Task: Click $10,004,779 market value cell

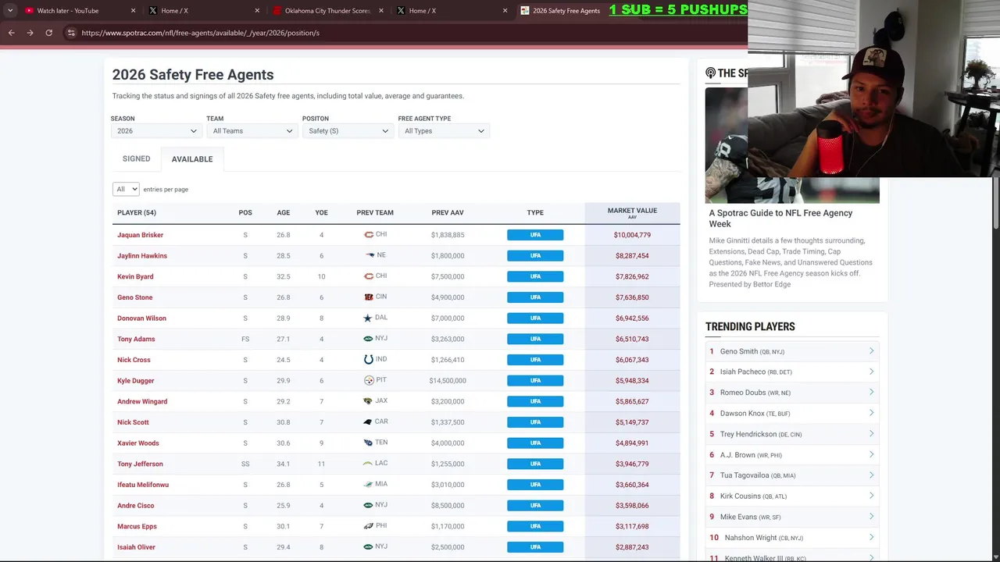Action: point(632,235)
